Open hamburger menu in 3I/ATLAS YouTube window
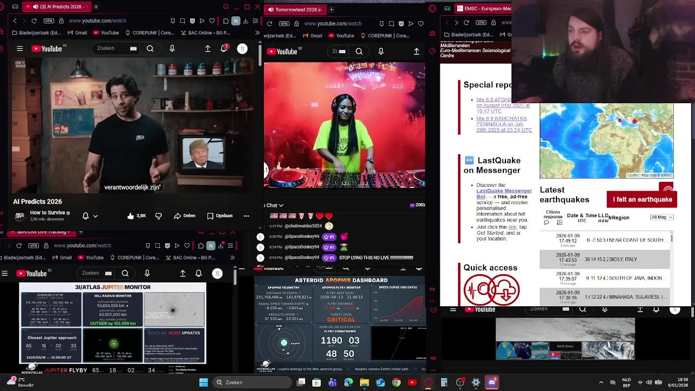This screenshot has width=695, height=391. click(x=5, y=273)
